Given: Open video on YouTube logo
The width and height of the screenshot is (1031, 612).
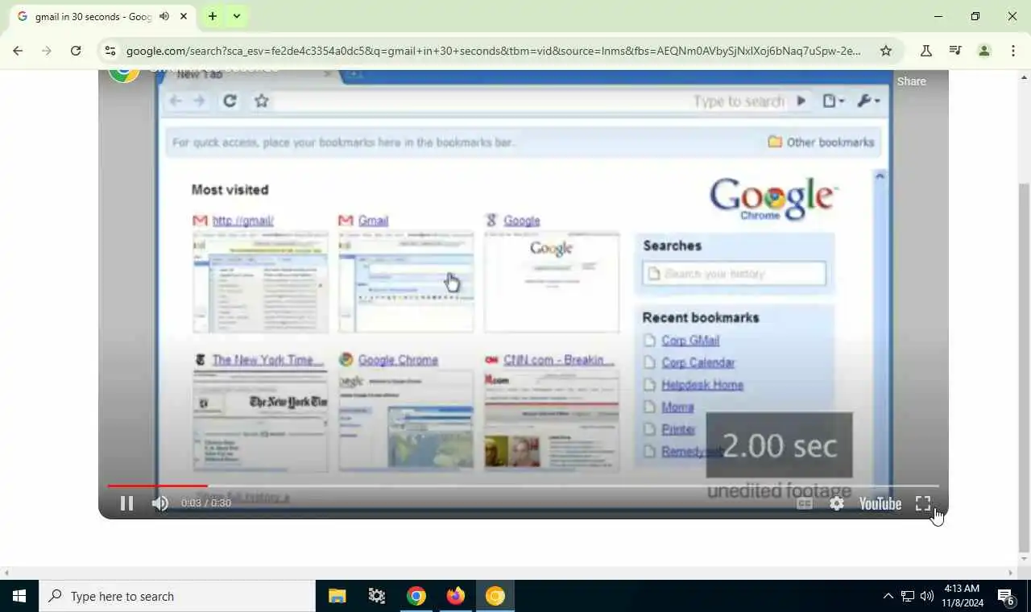Looking at the screenshot, I should coord(880,503).
